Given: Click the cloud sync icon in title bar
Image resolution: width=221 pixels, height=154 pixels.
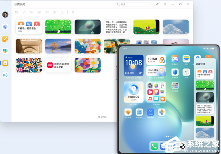Looking at the screenshot, I should click(x=158, y=4).
